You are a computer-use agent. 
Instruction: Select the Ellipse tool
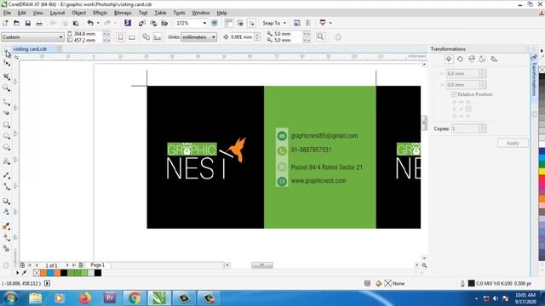6,136
